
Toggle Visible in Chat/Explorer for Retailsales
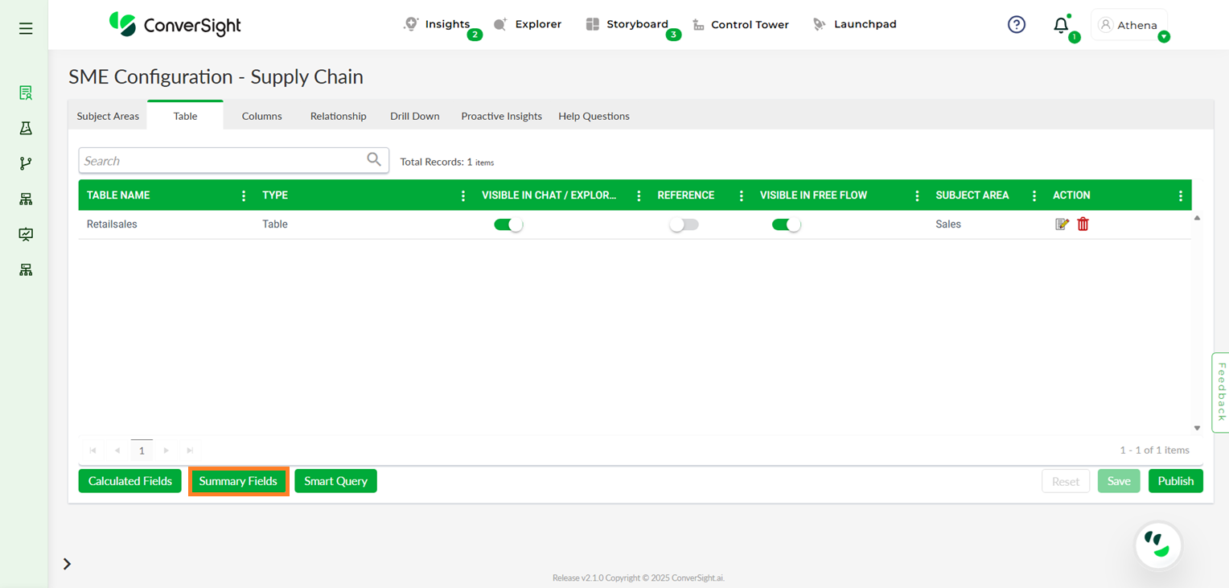tap(508, 225)
